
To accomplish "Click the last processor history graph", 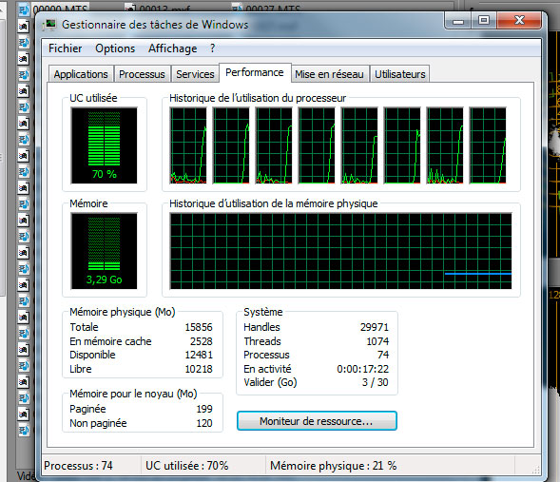I will [488, 145].
